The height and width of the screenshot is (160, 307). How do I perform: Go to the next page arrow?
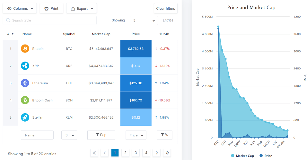pos(156,153)
